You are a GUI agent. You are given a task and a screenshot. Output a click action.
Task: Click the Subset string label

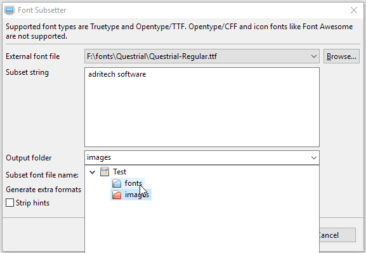click(27, 72)
